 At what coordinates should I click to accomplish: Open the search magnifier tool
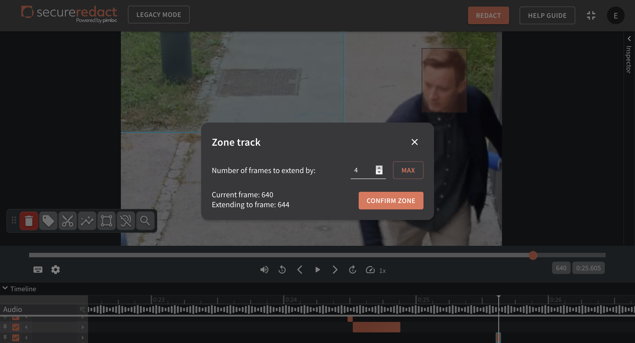(145, 221)
